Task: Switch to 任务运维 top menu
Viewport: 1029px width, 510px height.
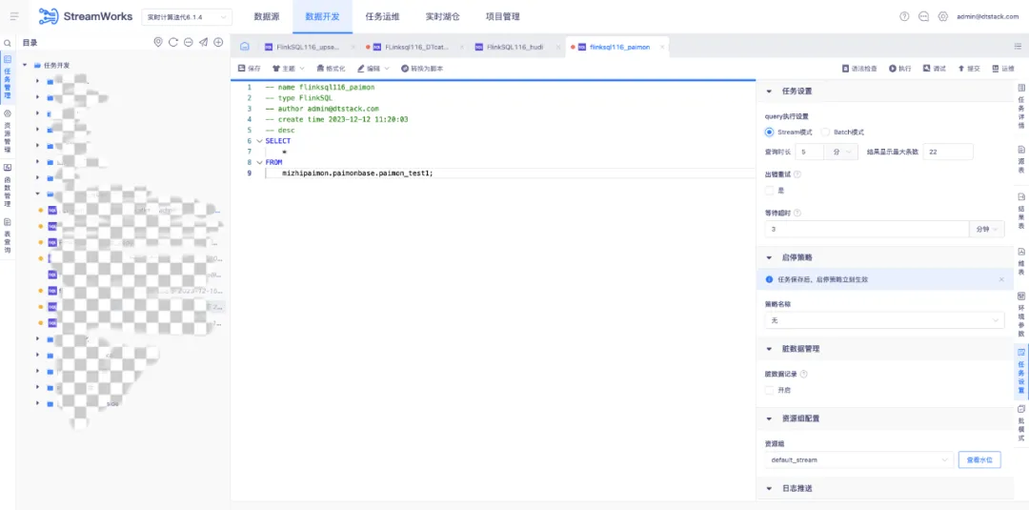Action: click(x=382, y=16)
